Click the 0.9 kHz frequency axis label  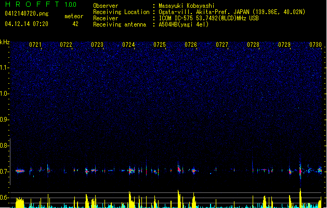click(4, 120)
